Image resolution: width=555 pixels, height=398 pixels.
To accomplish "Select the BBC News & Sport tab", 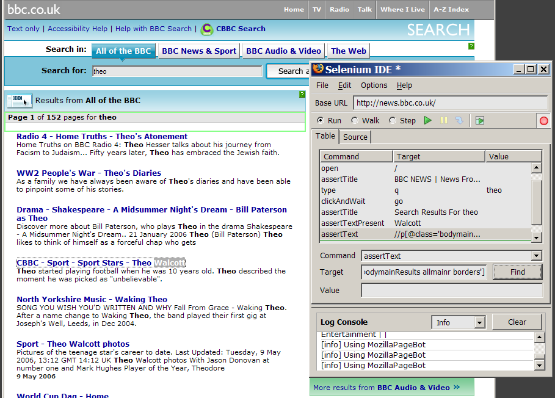I will [199, 51].
